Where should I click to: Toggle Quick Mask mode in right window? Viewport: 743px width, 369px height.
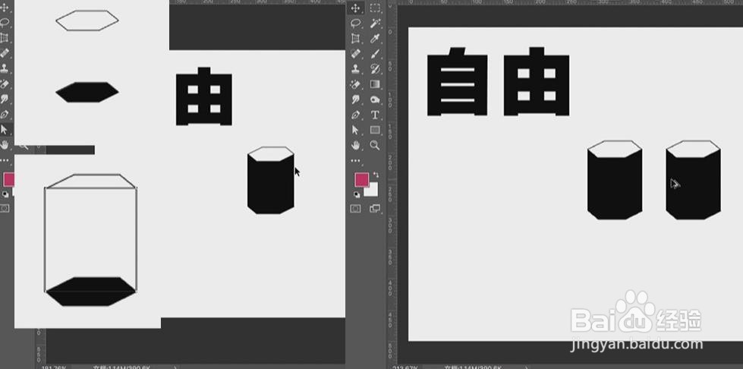(355, 208)
